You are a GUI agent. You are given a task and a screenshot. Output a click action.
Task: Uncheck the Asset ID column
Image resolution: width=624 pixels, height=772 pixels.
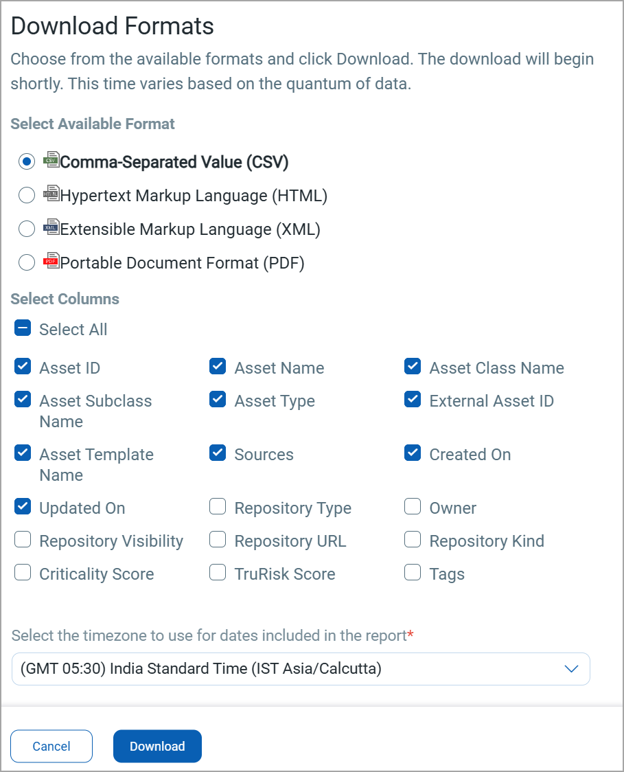[x=23, y=367]
